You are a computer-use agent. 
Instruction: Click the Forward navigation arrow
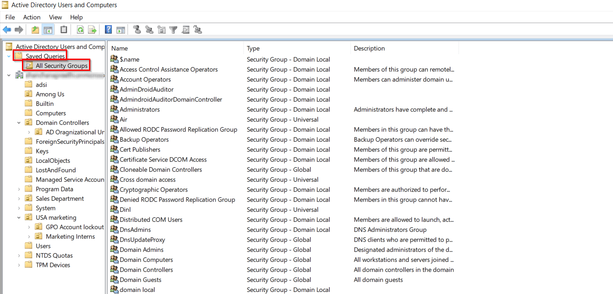(x=19, y=29)
